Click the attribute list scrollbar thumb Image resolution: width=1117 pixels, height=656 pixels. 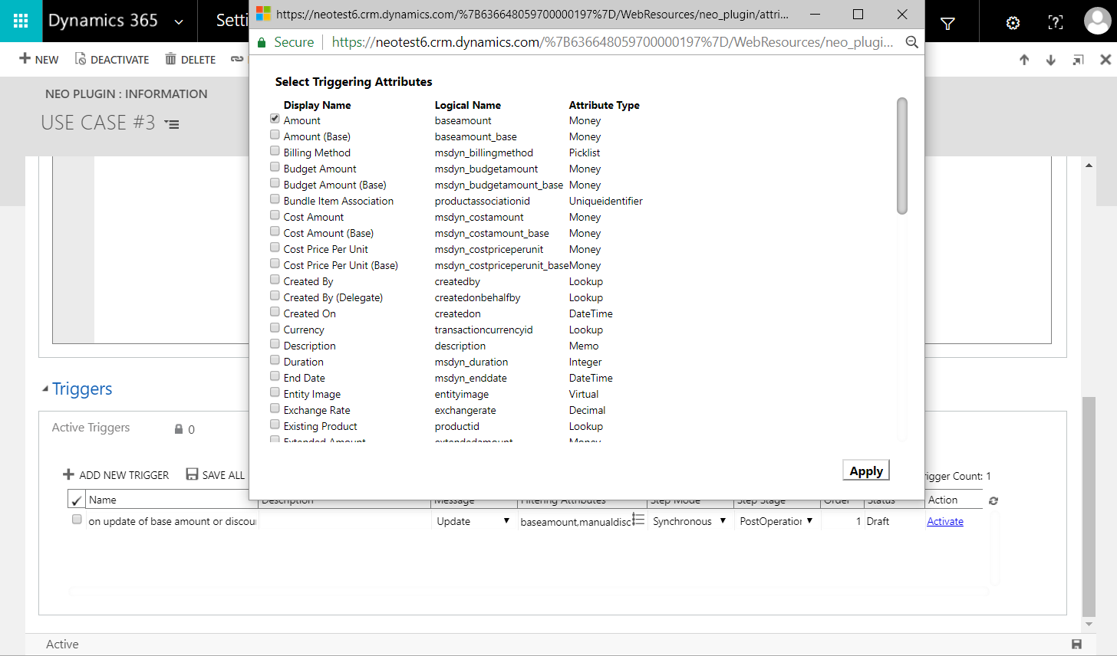click(x=902, y=156)
